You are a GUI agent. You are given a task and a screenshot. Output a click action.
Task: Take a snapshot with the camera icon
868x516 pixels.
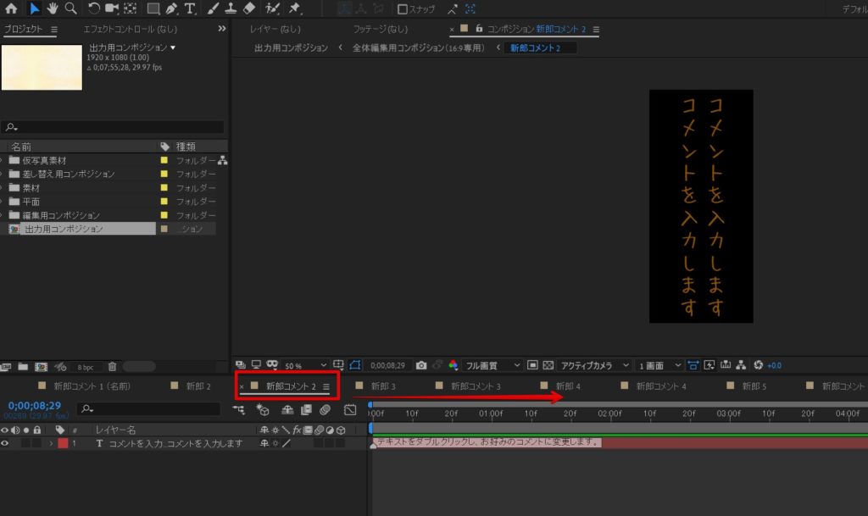click(421, 365)
